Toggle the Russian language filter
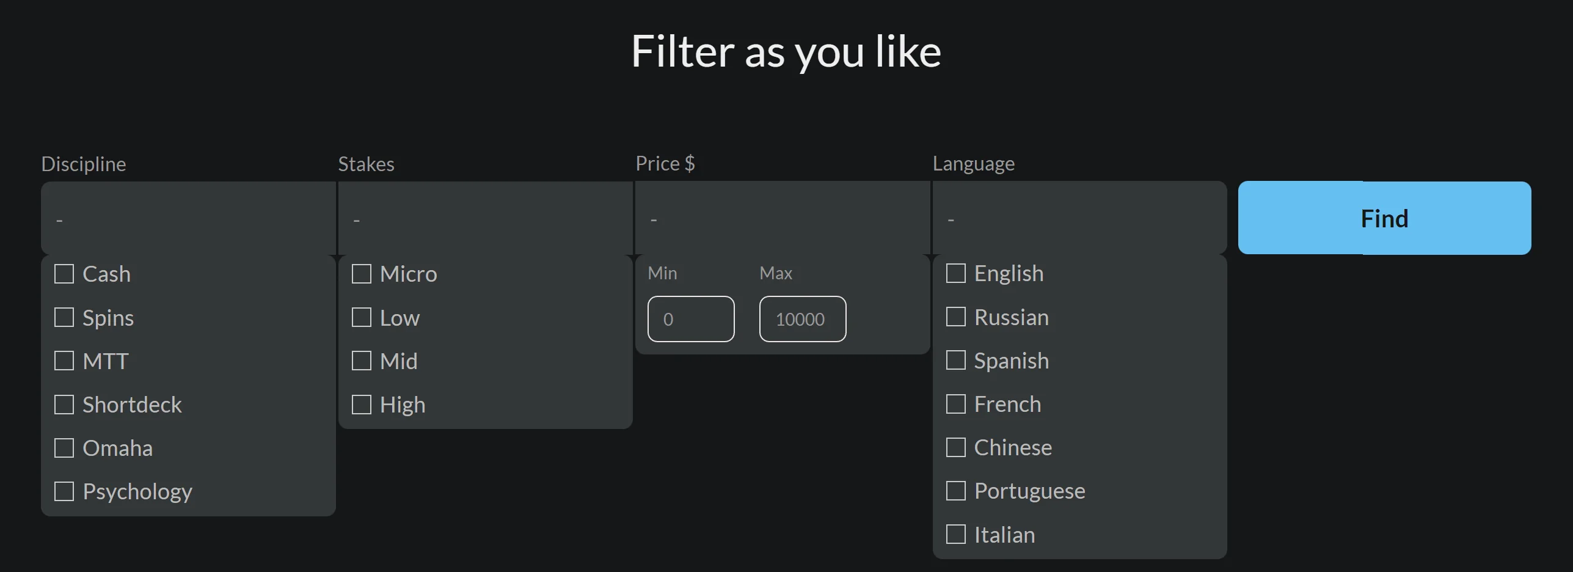This screenshot has height=572, width=1573. 956,317
